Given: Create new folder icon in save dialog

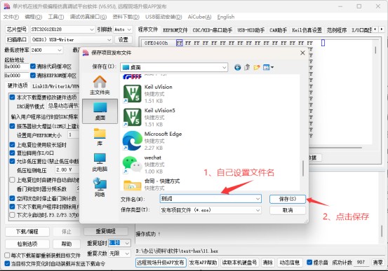Looking at the screenshot, I should pos(257,67).
